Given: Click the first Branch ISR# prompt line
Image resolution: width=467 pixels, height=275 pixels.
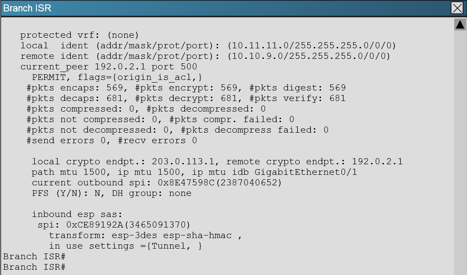Looking at the screenshot, I should tap(34, 257).
